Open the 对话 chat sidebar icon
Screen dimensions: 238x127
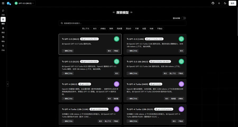tap(3, 11)
